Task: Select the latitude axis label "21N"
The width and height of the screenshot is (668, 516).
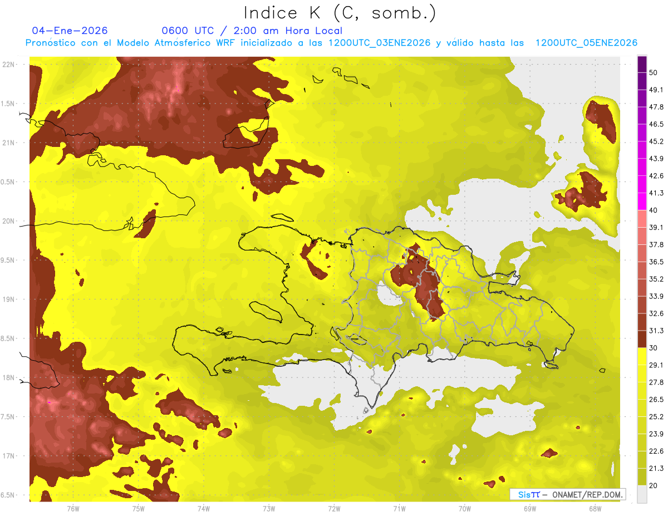Action: coord(8,143)
